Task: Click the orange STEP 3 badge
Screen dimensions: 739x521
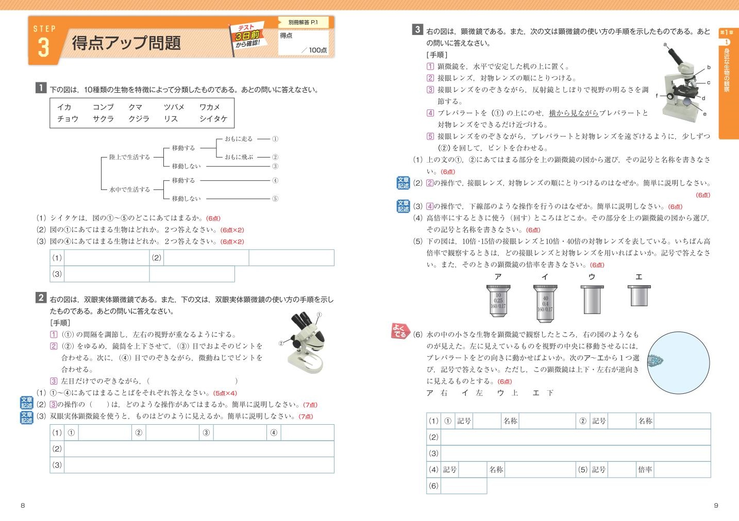Action: pos(44,42)
